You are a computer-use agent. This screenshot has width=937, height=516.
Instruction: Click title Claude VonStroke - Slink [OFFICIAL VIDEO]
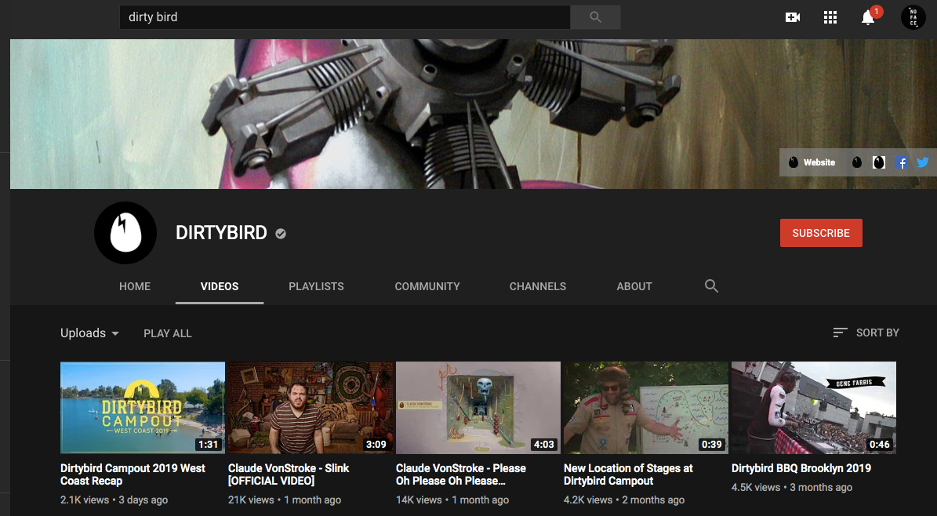click(x=289, y=474)
